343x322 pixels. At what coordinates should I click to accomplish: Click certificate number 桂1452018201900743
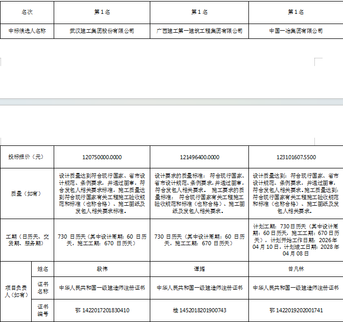click(199, 310)
